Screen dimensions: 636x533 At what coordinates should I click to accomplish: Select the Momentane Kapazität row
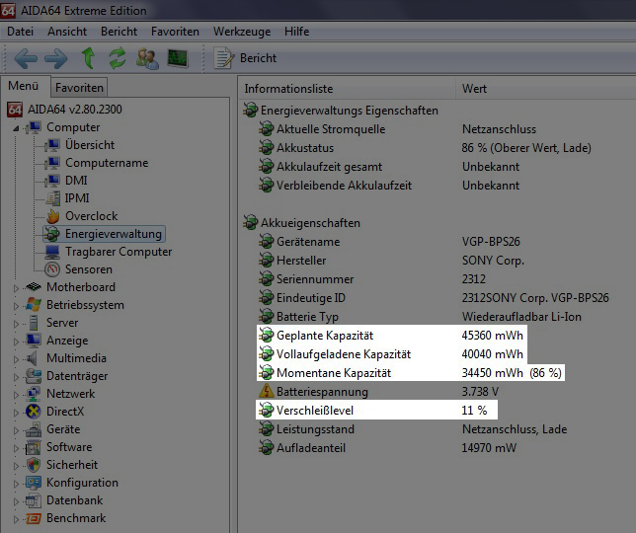coord(411,373)
